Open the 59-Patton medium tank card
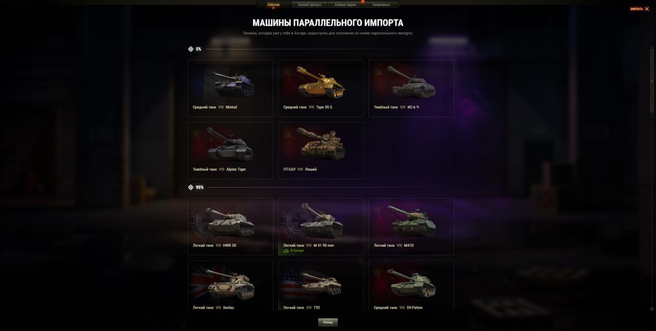 pos(411,286)
